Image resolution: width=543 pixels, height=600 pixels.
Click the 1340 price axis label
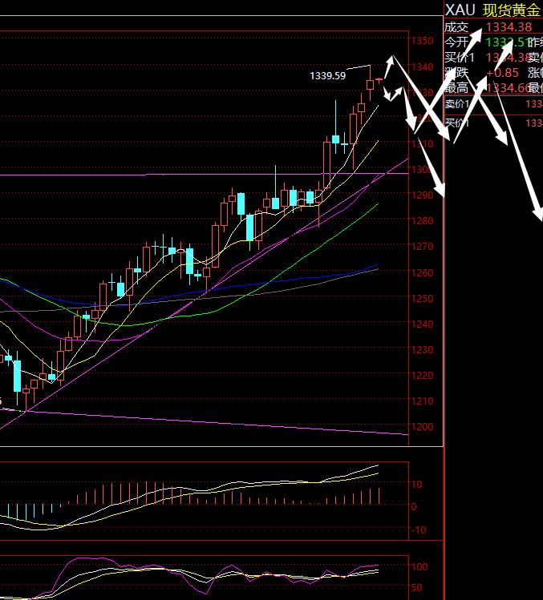click(423, 67)
